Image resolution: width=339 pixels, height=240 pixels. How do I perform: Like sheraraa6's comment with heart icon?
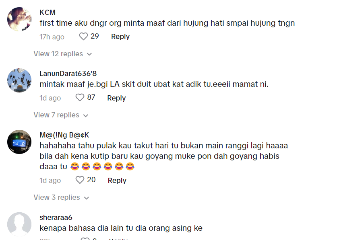[85, 239]
